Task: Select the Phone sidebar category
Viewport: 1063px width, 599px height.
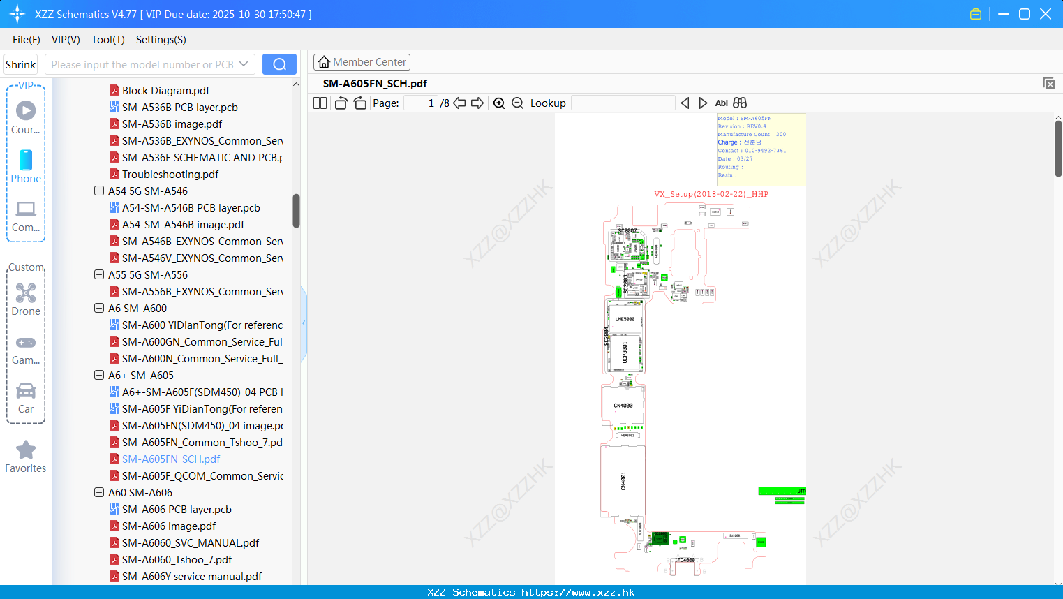Action: [26, 167]
